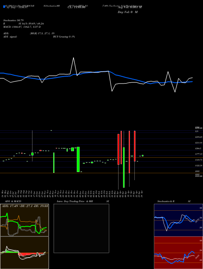This screenshot has width=203, height=269.
Task: Click the 'Day Vol: 0 M' label
Action: [x=127, y=12]
